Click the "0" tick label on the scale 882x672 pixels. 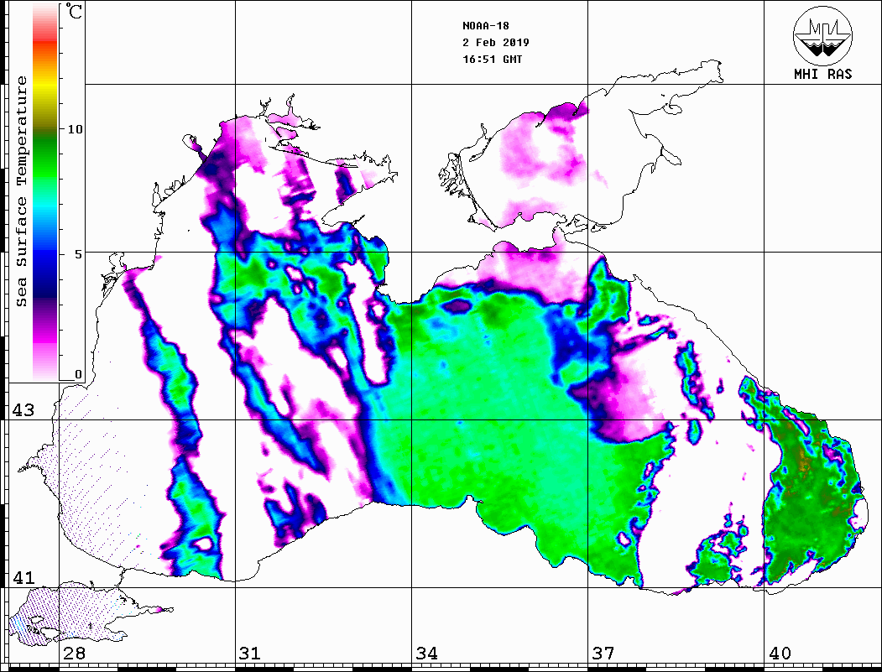78,374
